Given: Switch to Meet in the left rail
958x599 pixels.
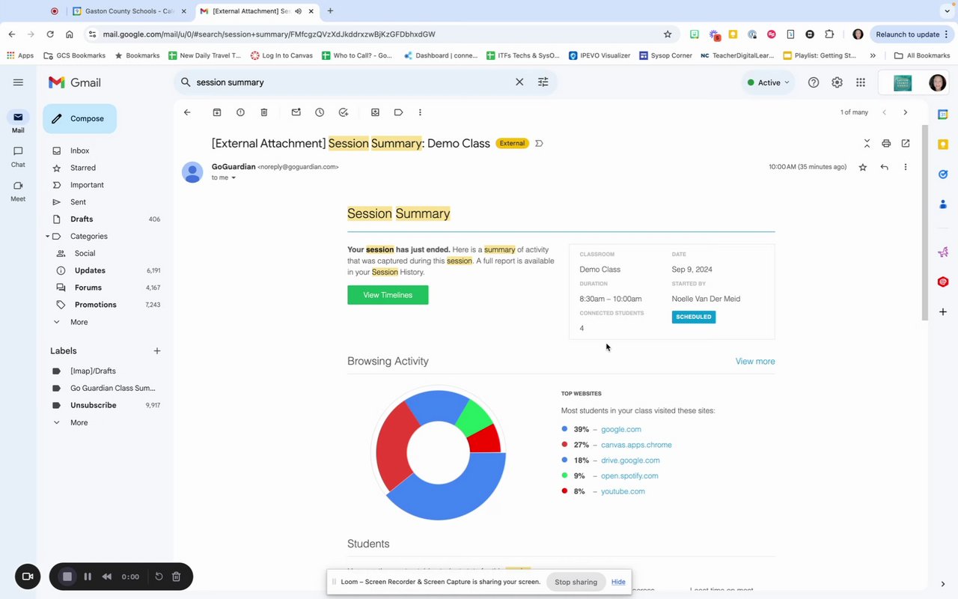Looking at the screenshot, I should (18, 191).
